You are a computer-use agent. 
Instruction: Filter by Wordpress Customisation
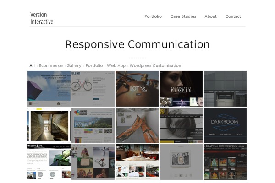coord(155,66)
